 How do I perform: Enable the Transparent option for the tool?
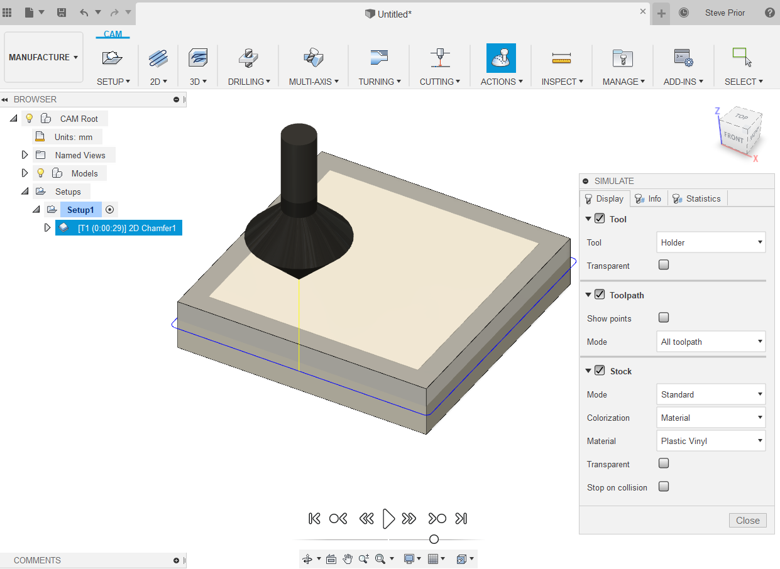click(x=663, y=265)
